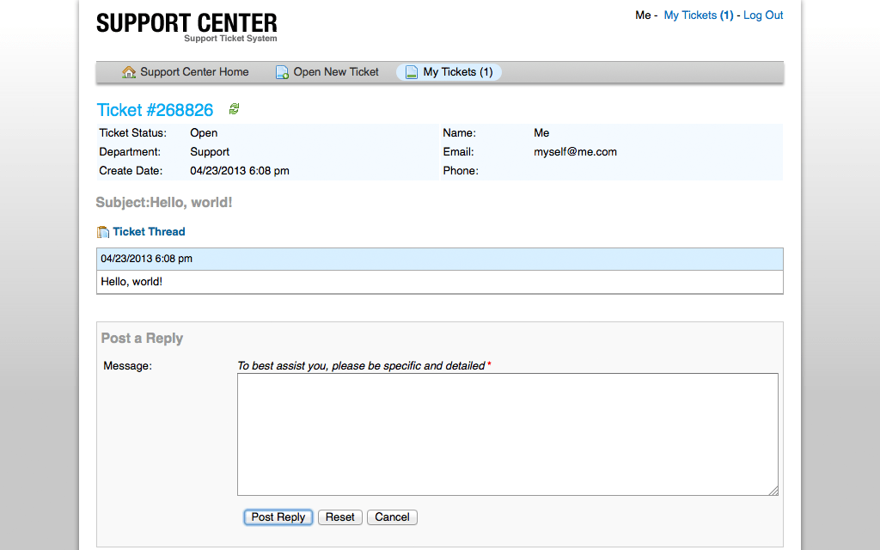Click the Reset button
Viewport: 880px width, 550px height.
pyautogui.click(x=339, y=517)
